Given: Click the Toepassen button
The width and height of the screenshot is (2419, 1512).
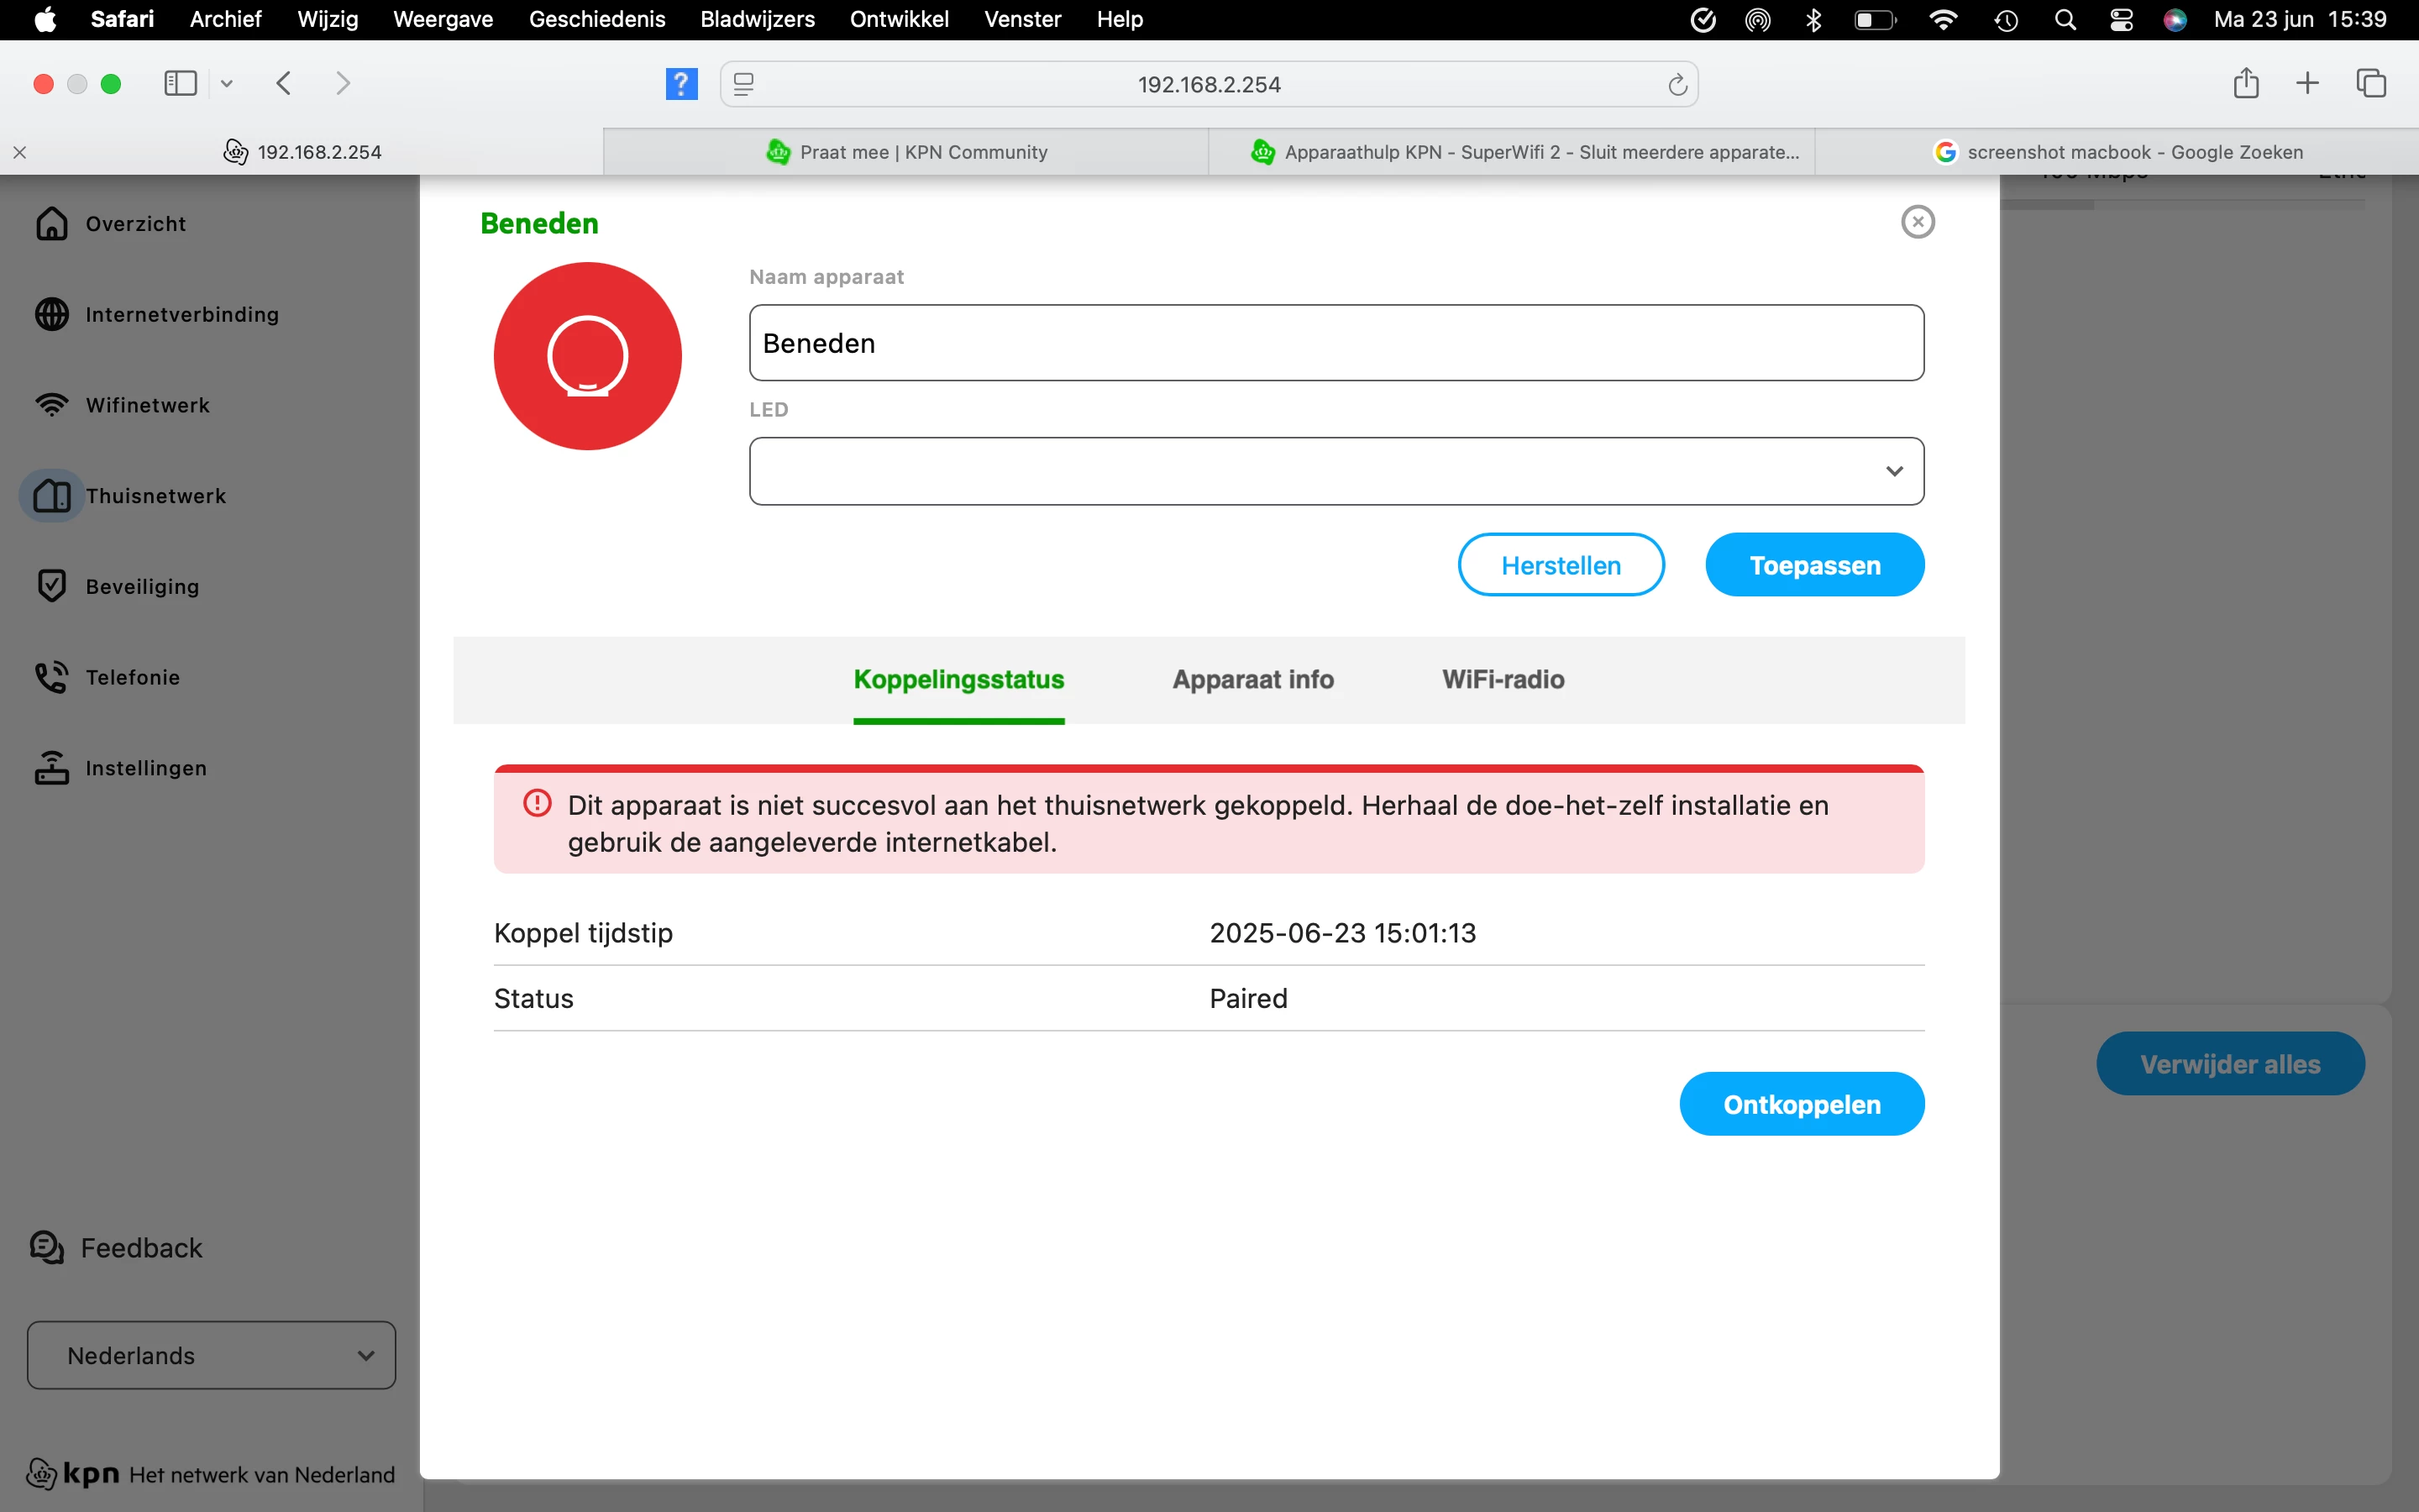Looking at the screenshot, I should (1813, 565).
